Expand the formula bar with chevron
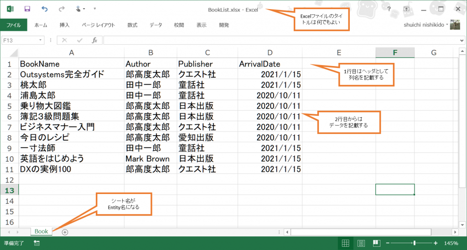The height and width of the screenshot is (250, 467). [462, 40]
